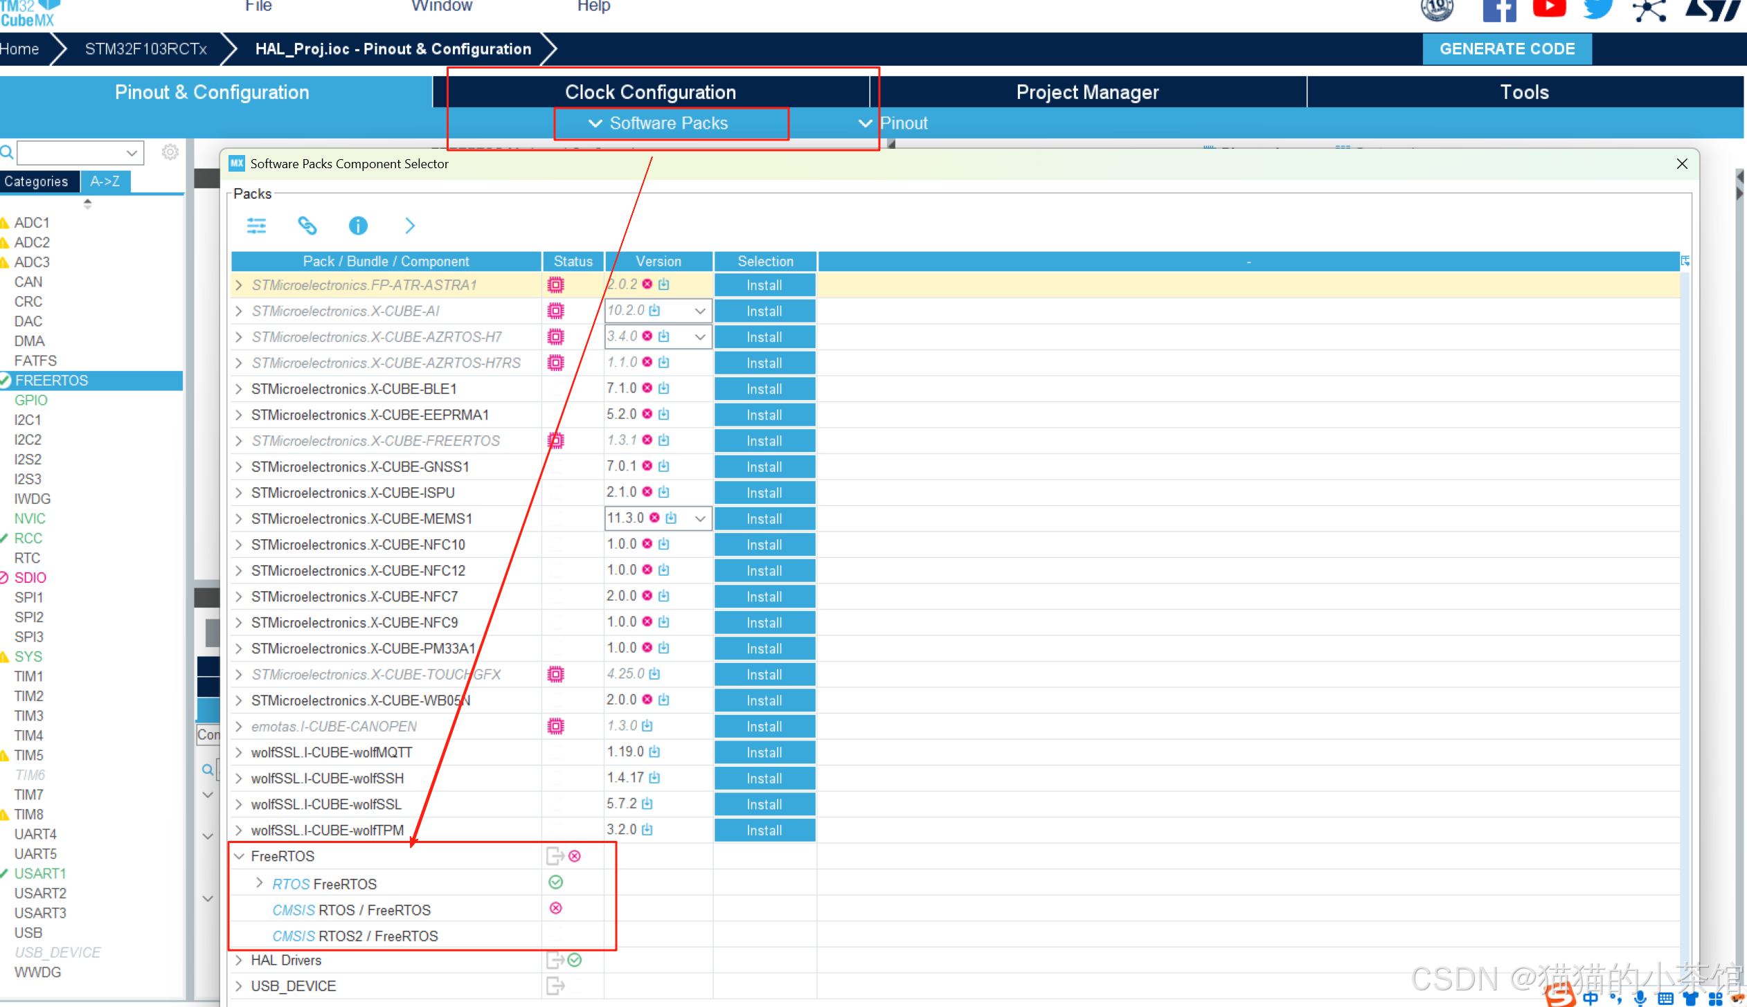Install the wolfSSL I-CUBE-wolfSSL pack

pos(764,804)
